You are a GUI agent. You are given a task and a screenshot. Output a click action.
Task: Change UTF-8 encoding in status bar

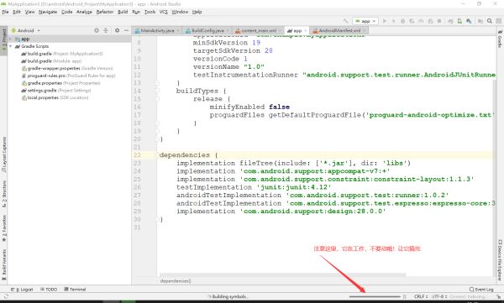(439, 296)
